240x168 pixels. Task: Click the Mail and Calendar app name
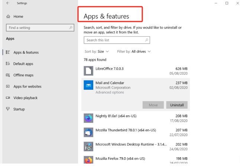[x=110, y=83]
